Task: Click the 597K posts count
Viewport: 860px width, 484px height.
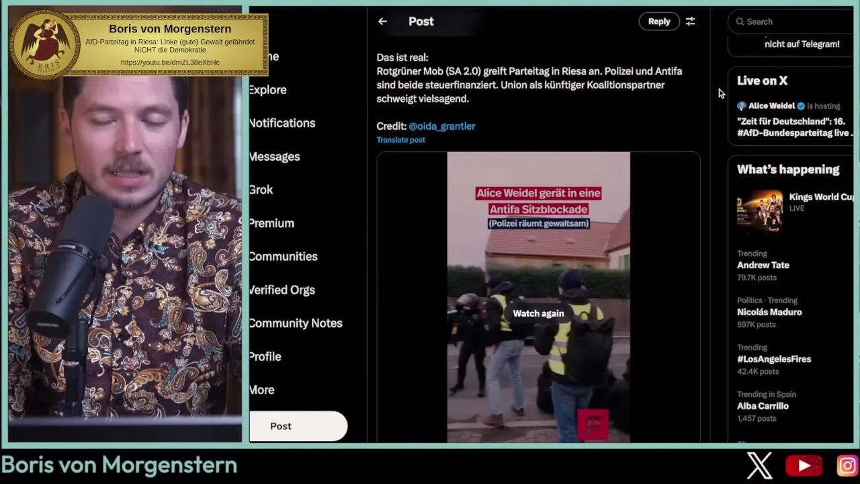Action: (757, 325)
